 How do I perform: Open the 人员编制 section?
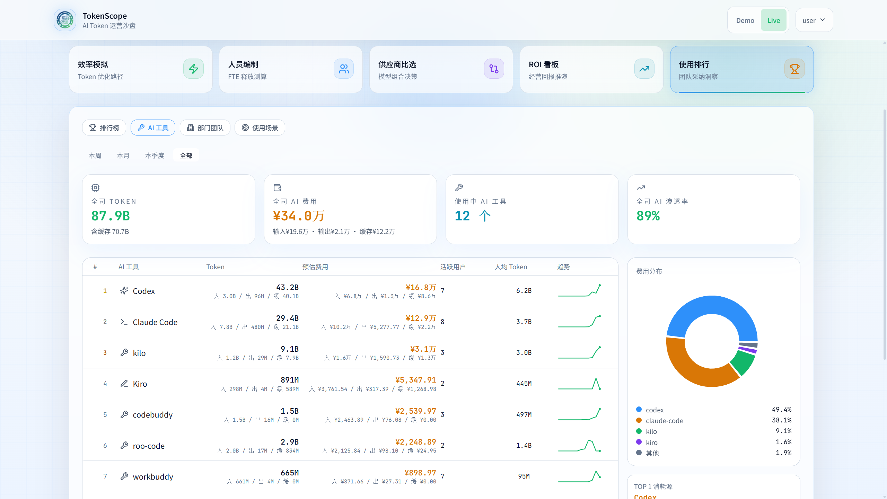pos(291,69)
